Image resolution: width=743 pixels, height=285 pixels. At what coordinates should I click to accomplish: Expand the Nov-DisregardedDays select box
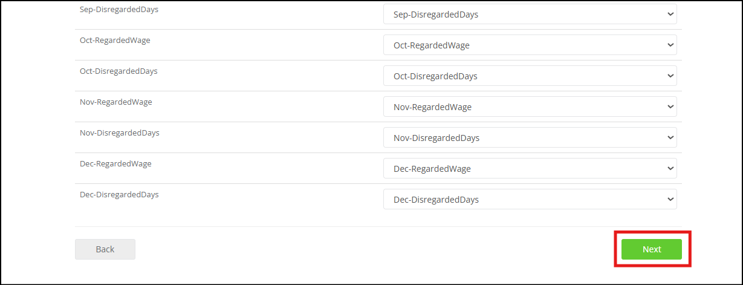[x=530, y=137]
